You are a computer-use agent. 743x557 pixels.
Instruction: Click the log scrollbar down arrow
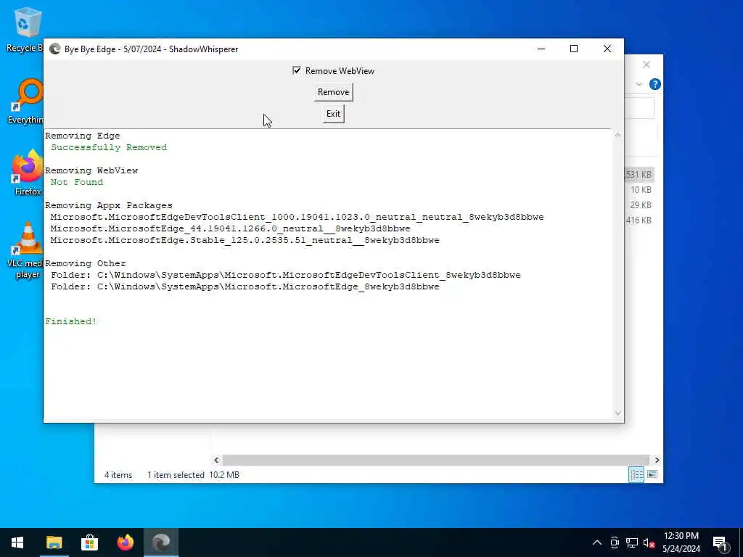(617, 413)
